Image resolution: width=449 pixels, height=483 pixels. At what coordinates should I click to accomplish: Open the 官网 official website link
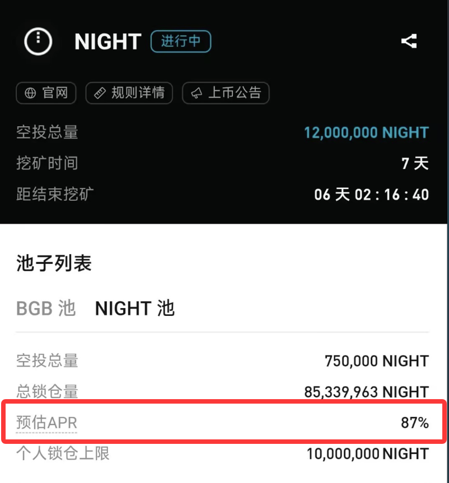46,93
